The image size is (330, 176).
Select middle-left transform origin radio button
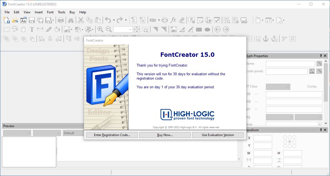click(285, 142)
